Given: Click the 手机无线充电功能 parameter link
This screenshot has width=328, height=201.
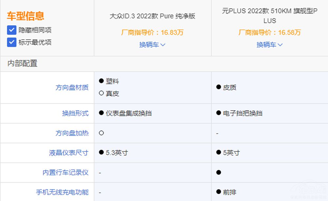Looking at the screenshot, I should 62,192.
